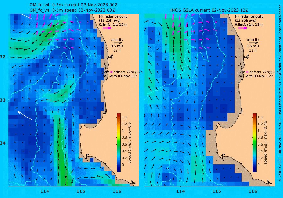Click the white drifter arrow near latitude 33.3
The width and height of the screenshot is (283, 198).
(25, 115)
